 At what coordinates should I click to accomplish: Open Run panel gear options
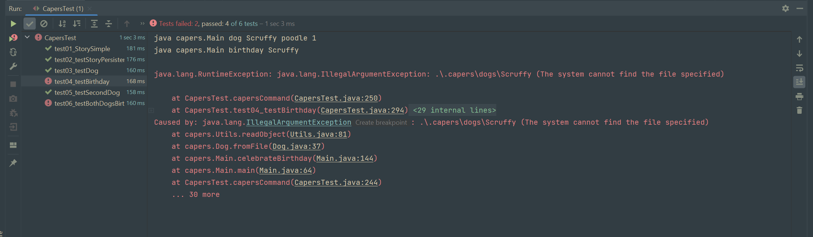[785, 8]
